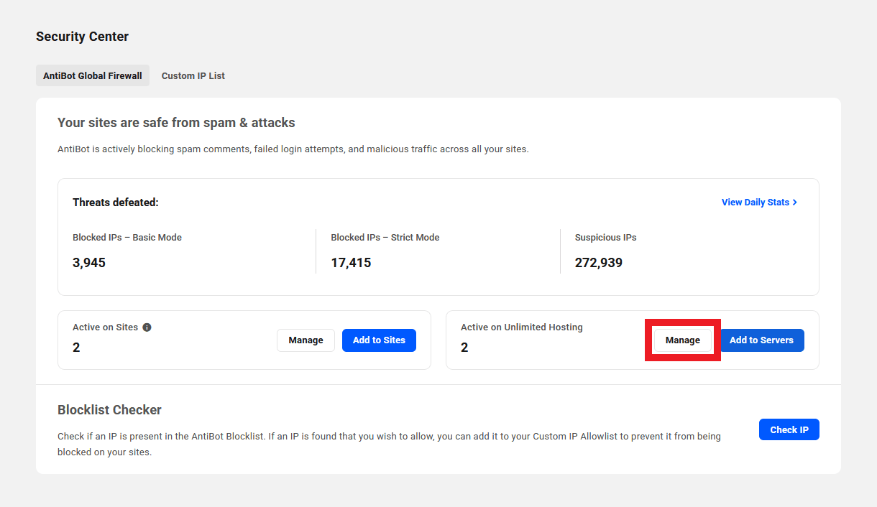Select the 17,415 Strict Mode blocked count
The height and width of the screenshot is (507, 877).
[351, 263]
